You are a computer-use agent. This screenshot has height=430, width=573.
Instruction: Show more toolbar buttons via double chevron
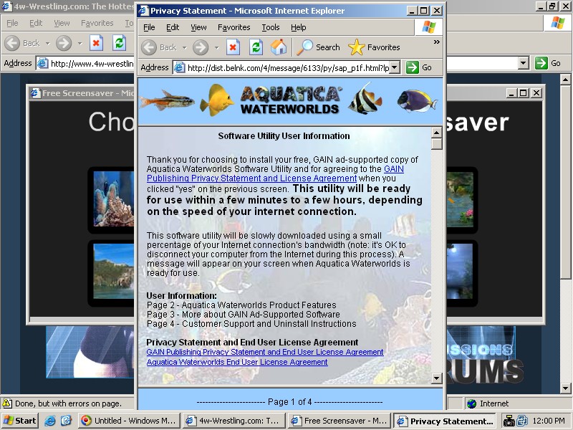click(437, 42)
